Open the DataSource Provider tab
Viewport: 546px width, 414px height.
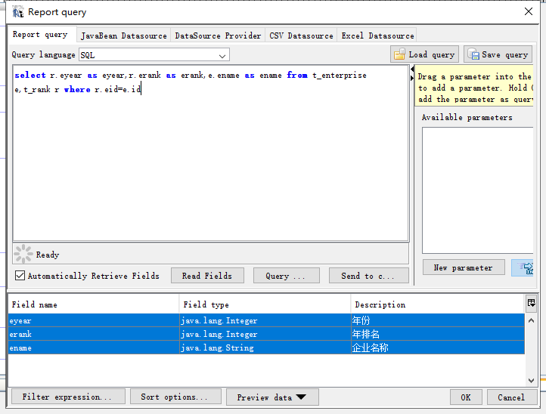(x=218, y=36)
